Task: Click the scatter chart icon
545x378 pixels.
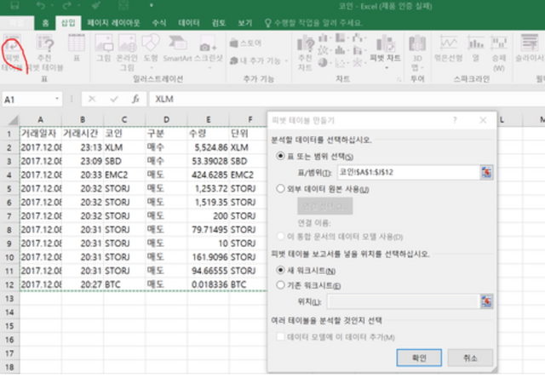Action: [x=341, y=62]
